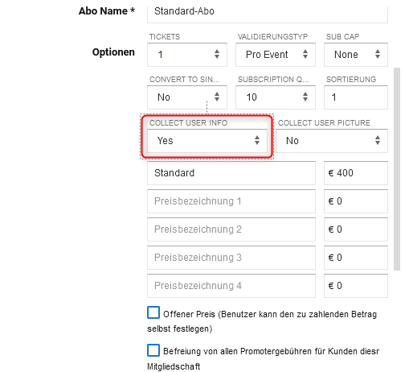Click the Sortierung input field

(356, 97)
